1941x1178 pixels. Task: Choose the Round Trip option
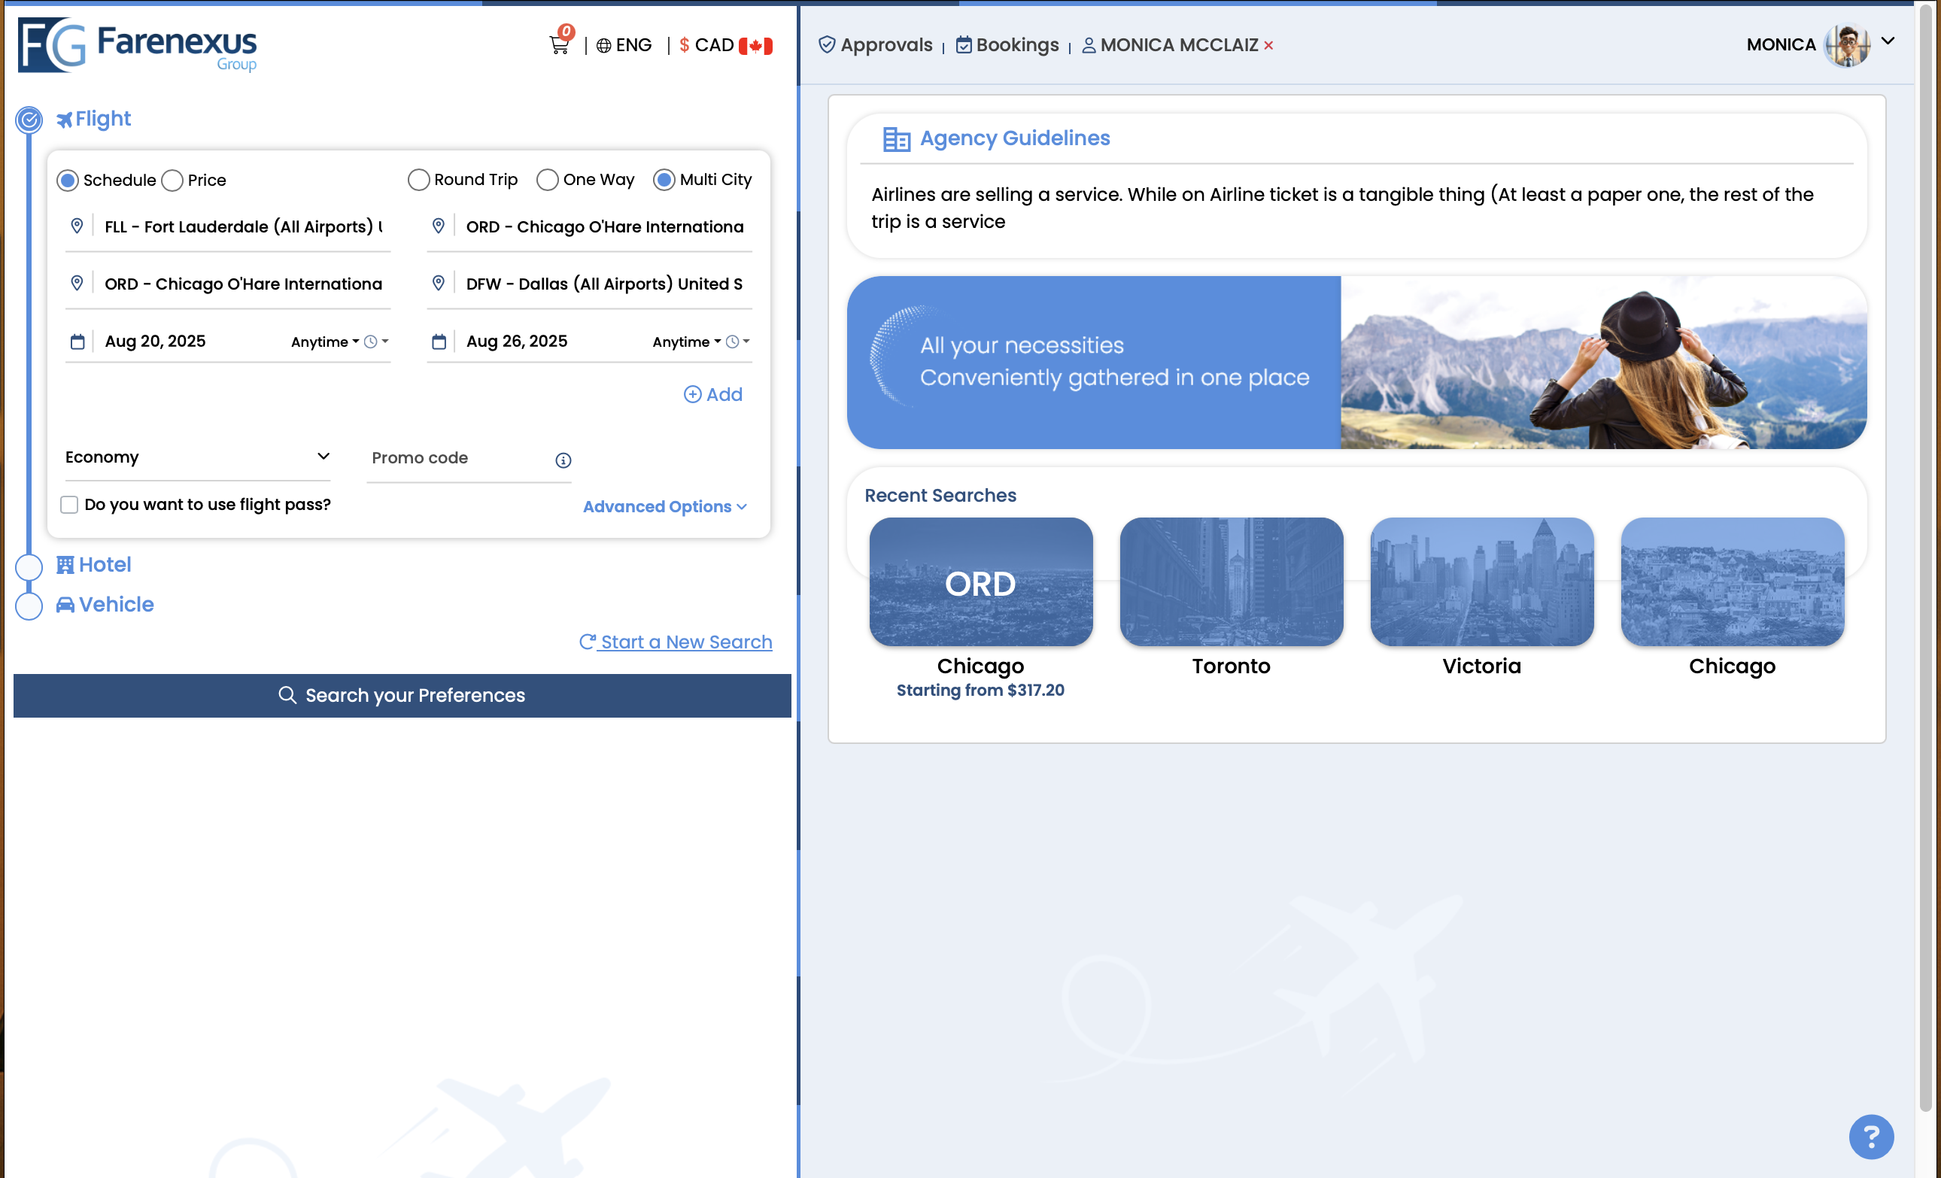click(418, 180)
